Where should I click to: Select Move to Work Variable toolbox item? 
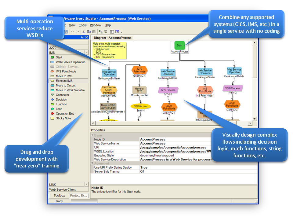(x=68, y=90)
